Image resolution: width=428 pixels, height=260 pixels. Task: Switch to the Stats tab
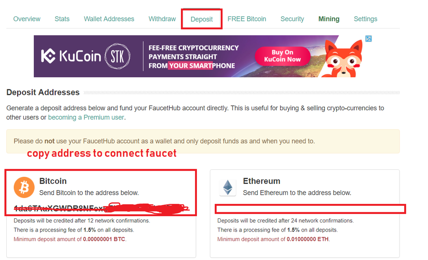coord(62,19)
